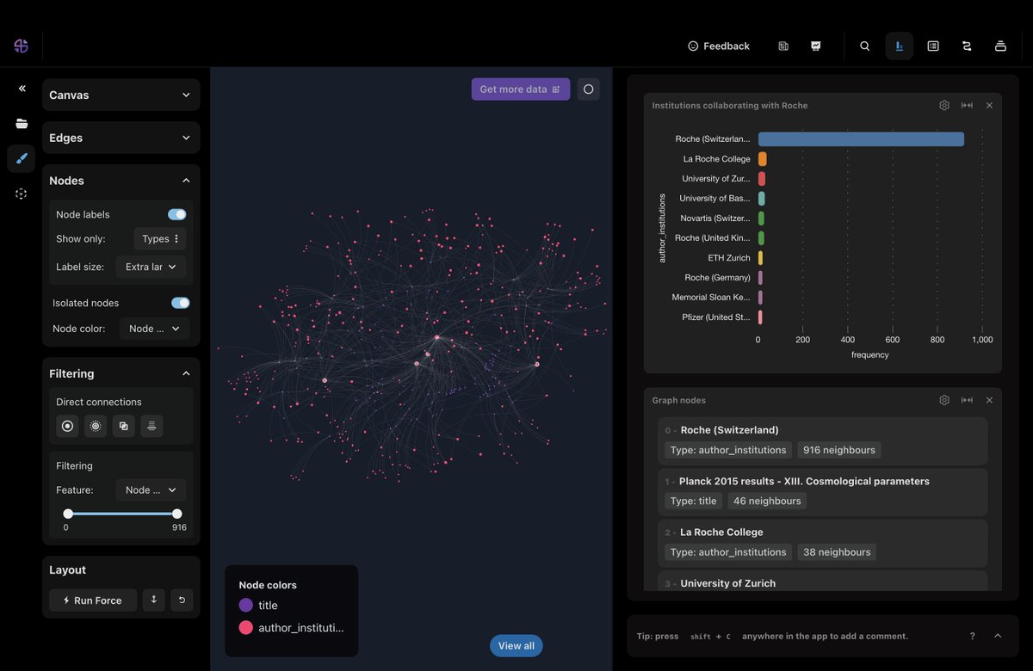Click the Pfizer chart axis label

(x=716, y=317)
